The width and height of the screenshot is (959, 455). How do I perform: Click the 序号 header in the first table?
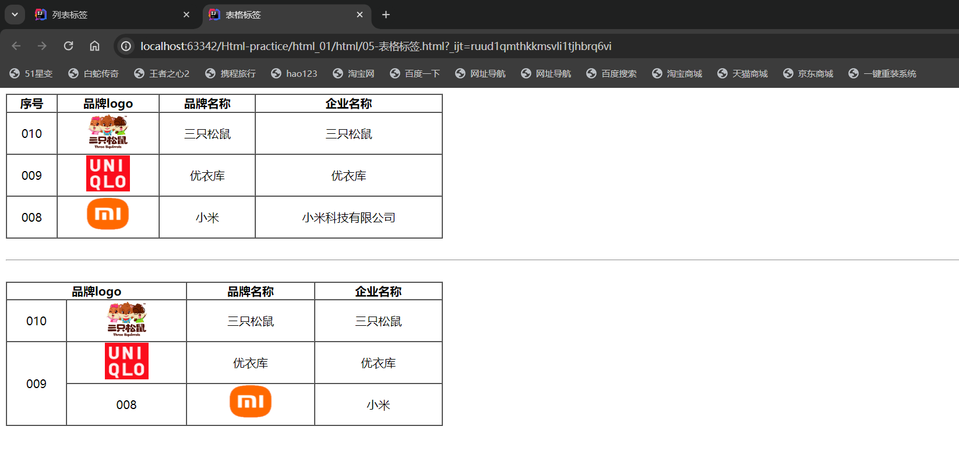tap(31, 104)
